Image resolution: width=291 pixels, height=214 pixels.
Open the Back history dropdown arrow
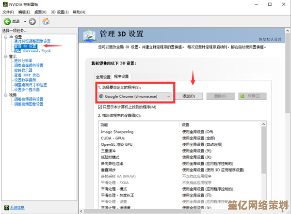point(24,21)
